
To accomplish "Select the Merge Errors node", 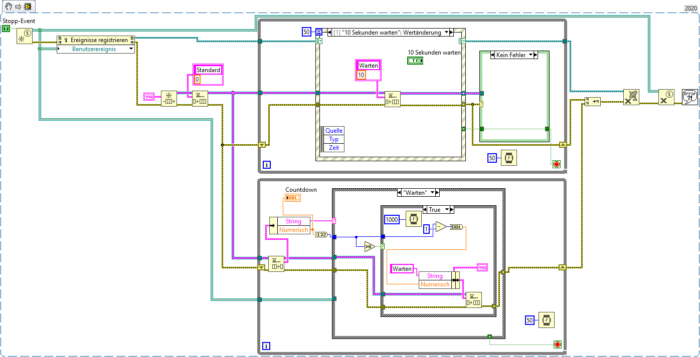I will pyautogui.click(x=592, y=102).
